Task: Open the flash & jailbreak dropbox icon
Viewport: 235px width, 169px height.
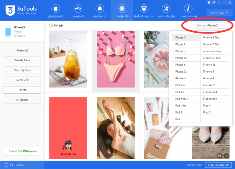Action: click(x=144, y=8)
